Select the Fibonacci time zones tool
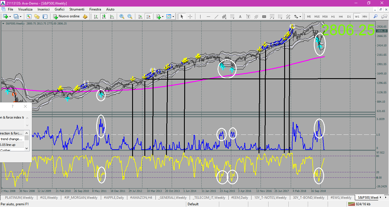Viewport: 389px width, 207px height. [x=280, y=16]
